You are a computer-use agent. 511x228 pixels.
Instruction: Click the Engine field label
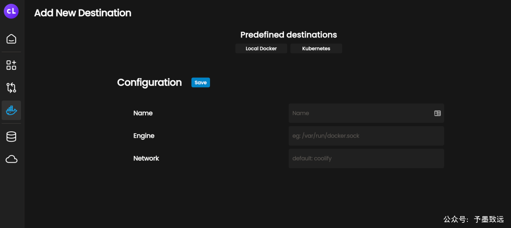144,136
